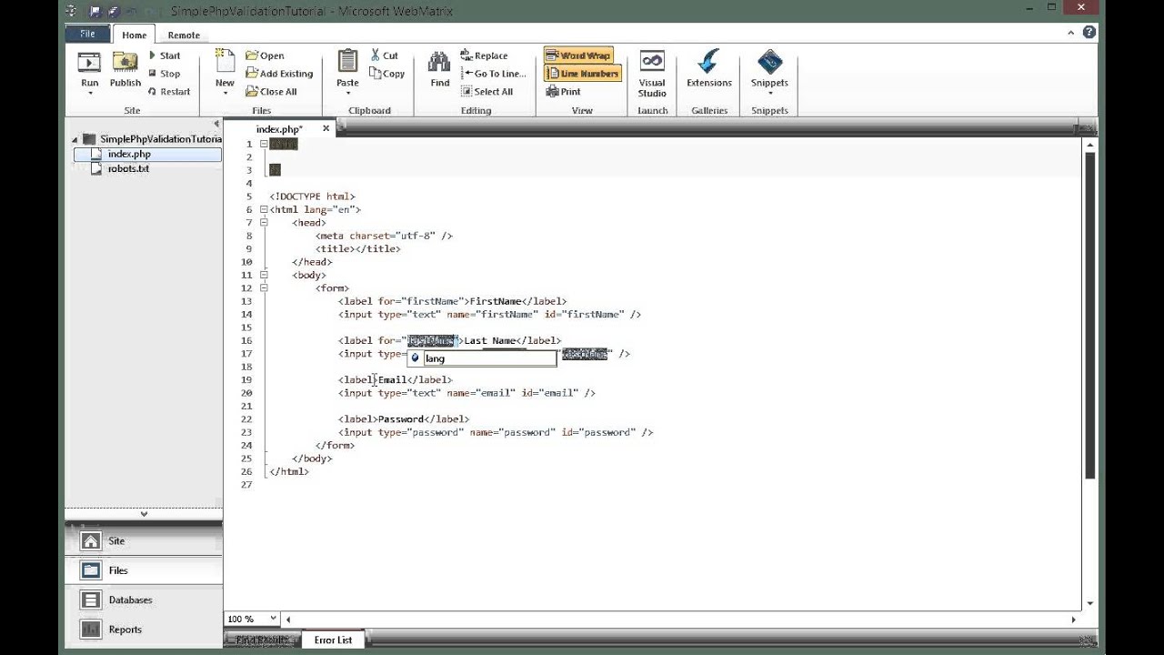Pick the lang autocomplete suggestion
The image size is (1164, 655).
(x=482, y=358)
